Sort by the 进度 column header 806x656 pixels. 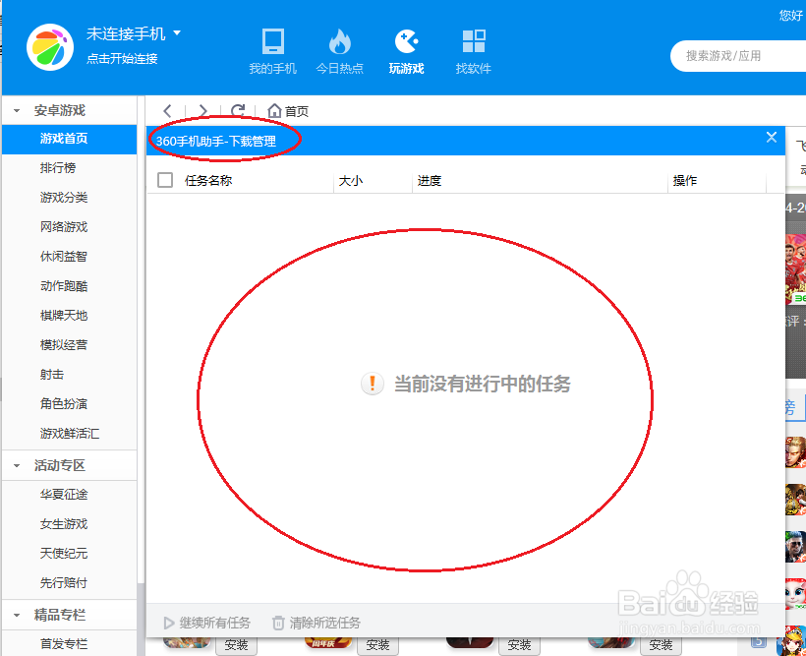tap(430, 181)
